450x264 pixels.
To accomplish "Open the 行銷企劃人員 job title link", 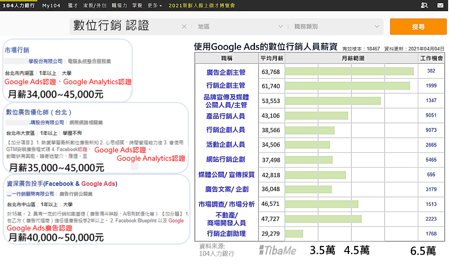I will pyautogui.click(x=226, y=130).
